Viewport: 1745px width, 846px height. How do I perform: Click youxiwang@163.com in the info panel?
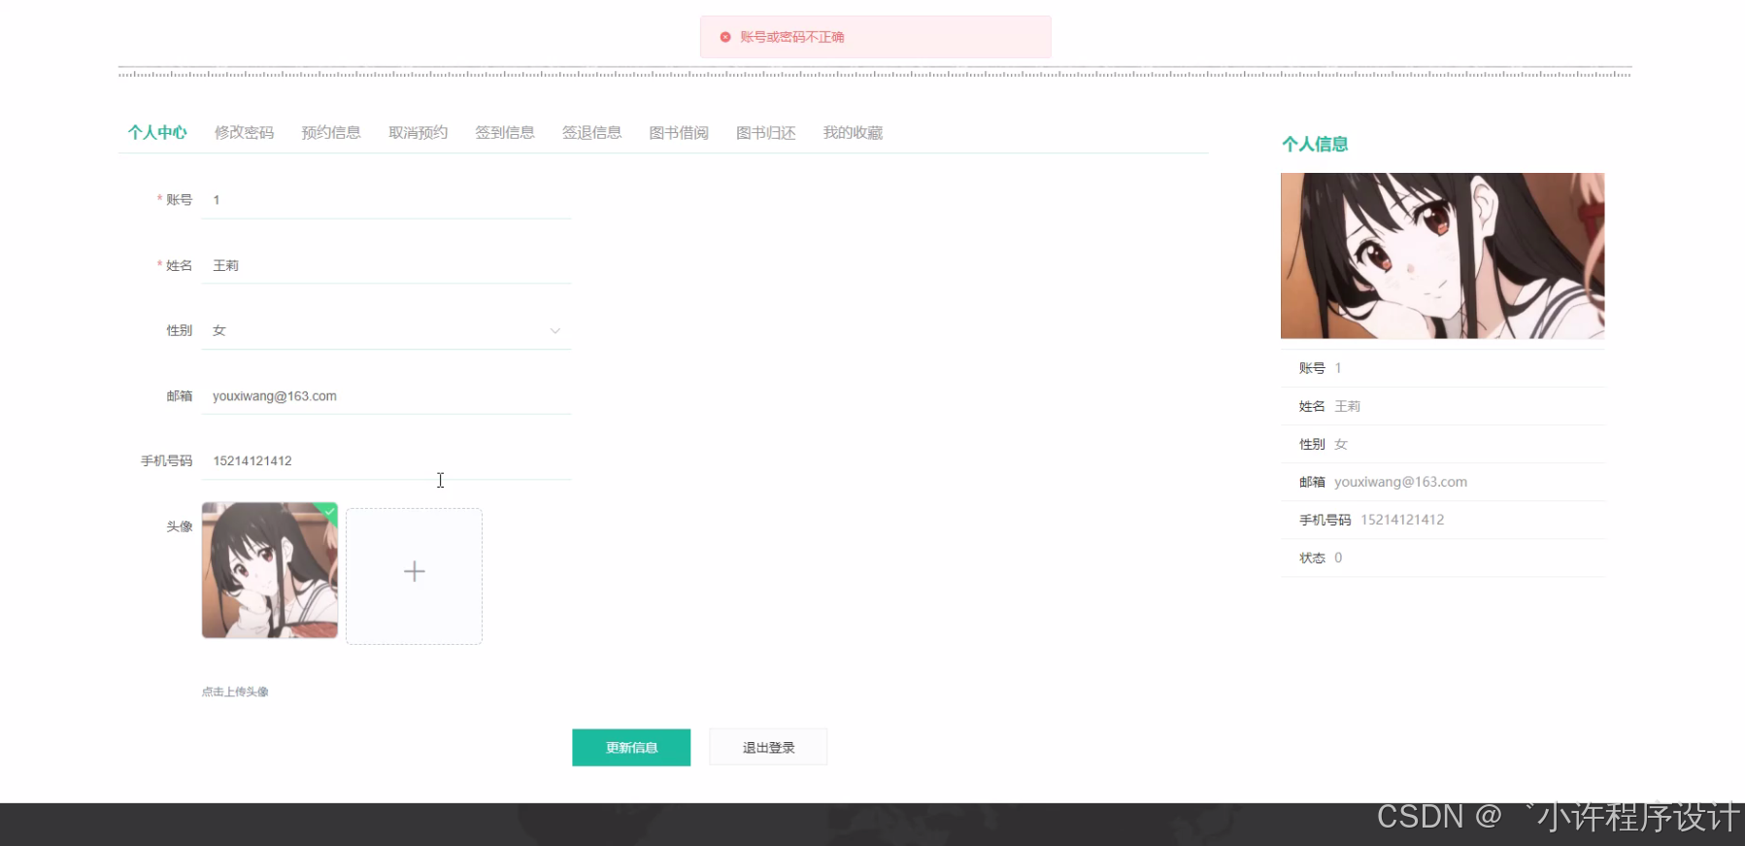(x=1400, y=482)
